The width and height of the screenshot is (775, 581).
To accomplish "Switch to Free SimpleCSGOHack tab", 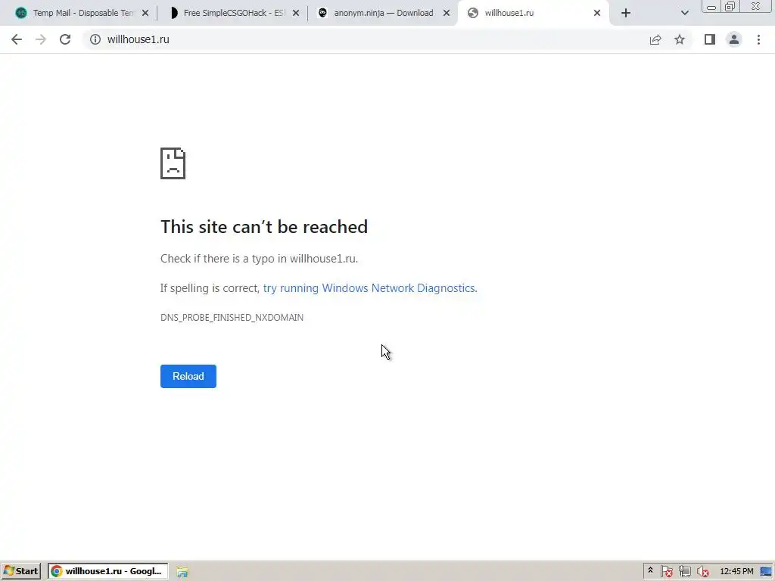I will click(x=232, y=14).
